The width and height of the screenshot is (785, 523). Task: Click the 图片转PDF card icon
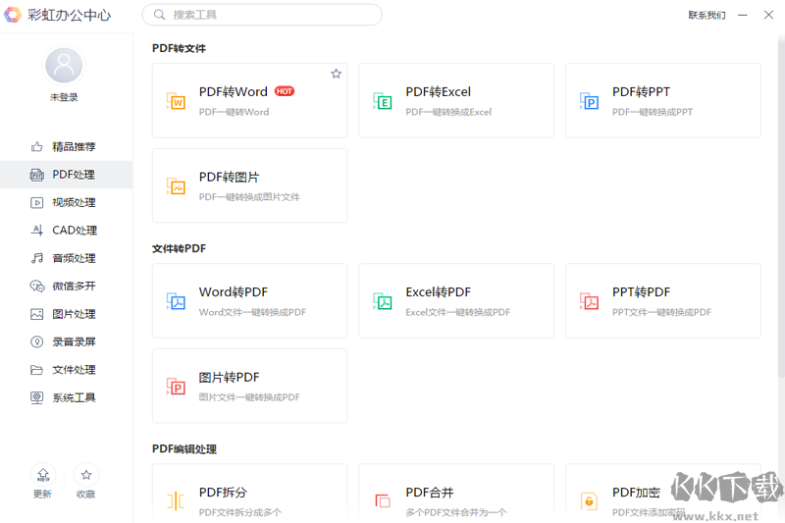(177, 387)
